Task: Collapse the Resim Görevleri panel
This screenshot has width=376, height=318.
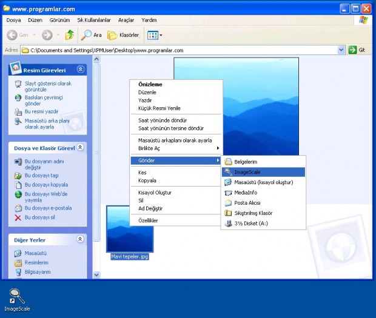Action: point(81,70)
